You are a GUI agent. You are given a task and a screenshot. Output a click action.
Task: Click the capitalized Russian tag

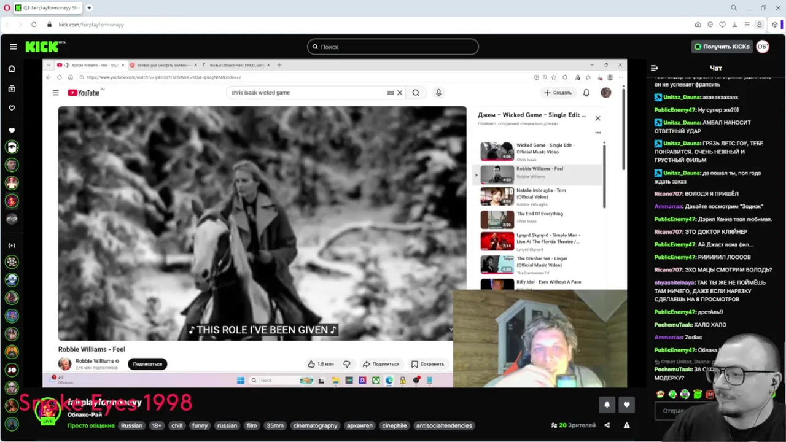[x=131, y=425]
